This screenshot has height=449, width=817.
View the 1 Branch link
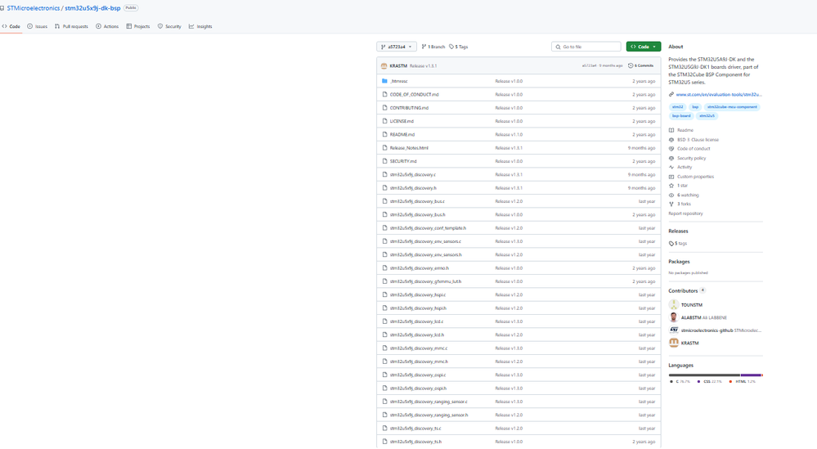433,47
